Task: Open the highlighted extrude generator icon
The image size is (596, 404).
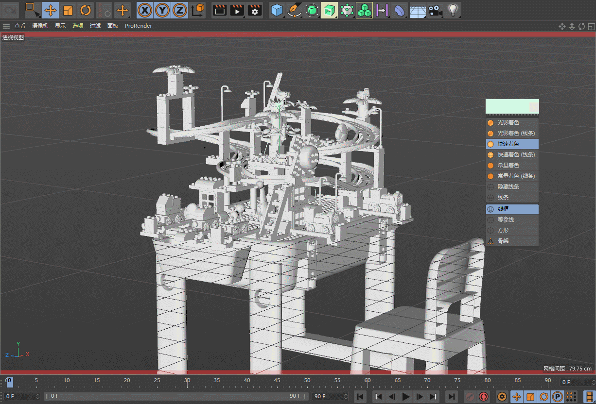Action: click(330, 10)
